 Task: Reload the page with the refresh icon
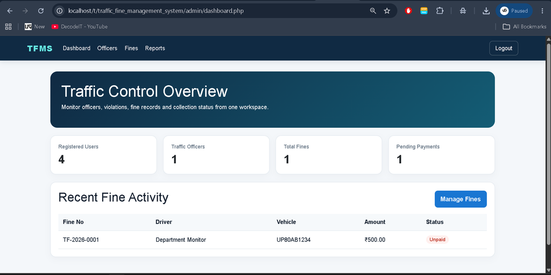(x=41, y=11)
